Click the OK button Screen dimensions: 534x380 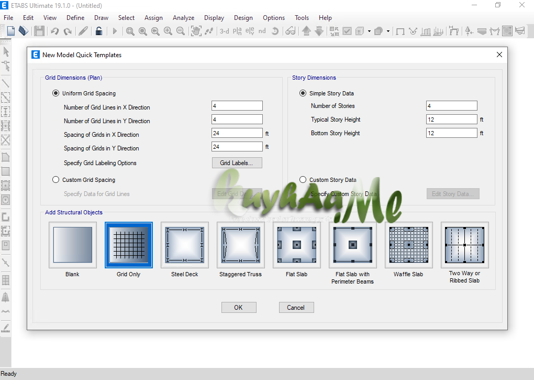click(x=238, y=308)
